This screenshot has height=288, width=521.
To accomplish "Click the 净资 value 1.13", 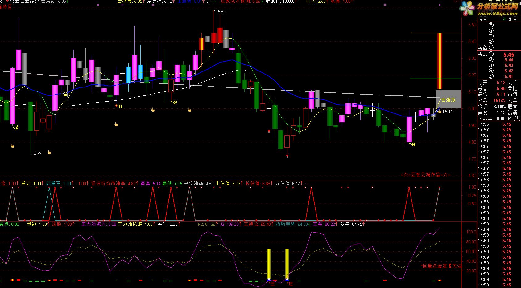I will (x=501, y=112).
